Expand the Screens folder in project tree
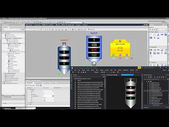 (7, 48)
